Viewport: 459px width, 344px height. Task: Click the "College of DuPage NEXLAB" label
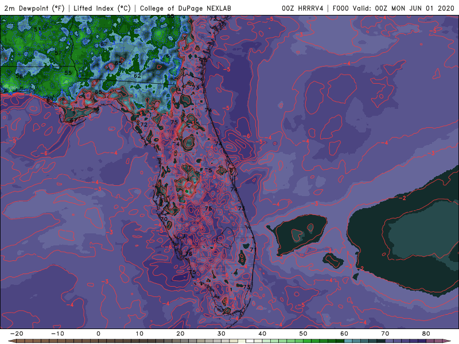185,9
